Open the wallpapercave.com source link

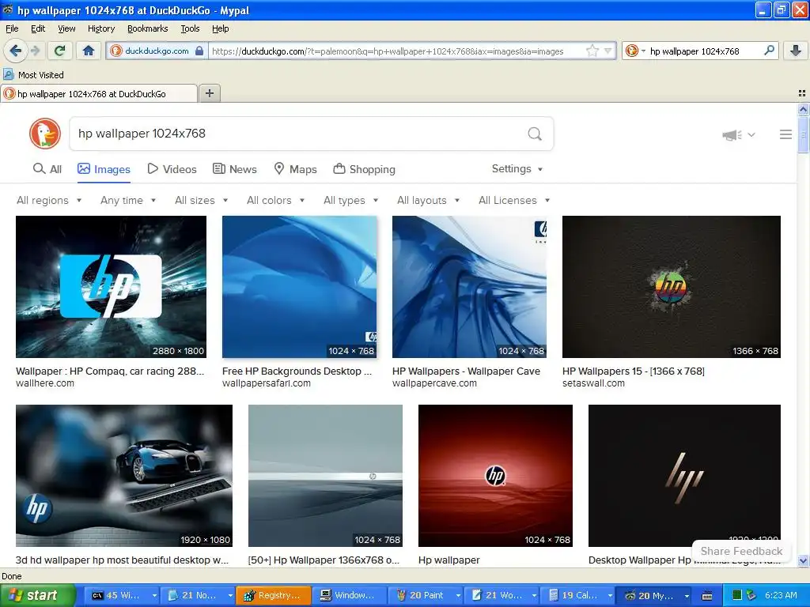[x=434, y=383]
